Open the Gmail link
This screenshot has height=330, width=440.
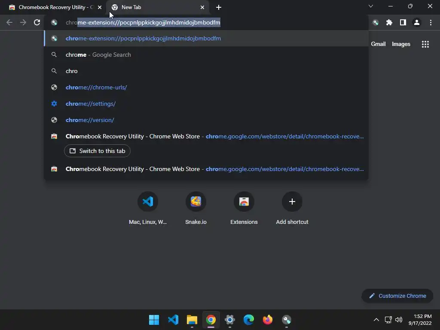[x=378, y=44]
